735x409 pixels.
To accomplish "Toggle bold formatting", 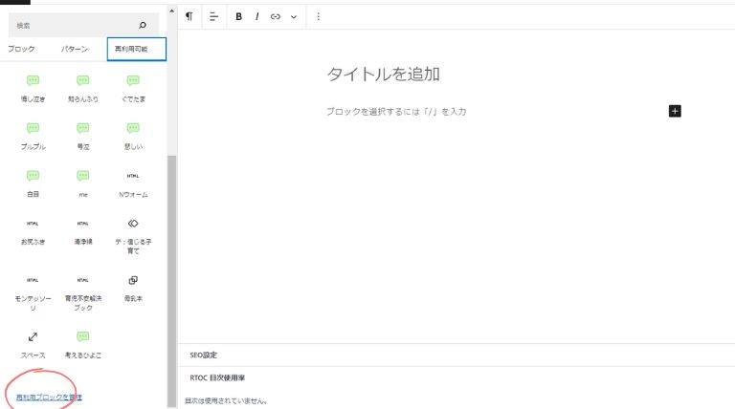I will pos(238,16).
